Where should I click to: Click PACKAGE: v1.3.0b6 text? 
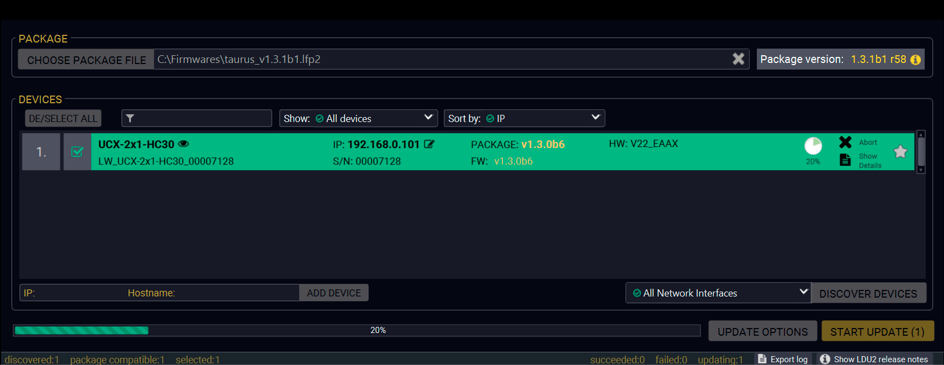518,144
